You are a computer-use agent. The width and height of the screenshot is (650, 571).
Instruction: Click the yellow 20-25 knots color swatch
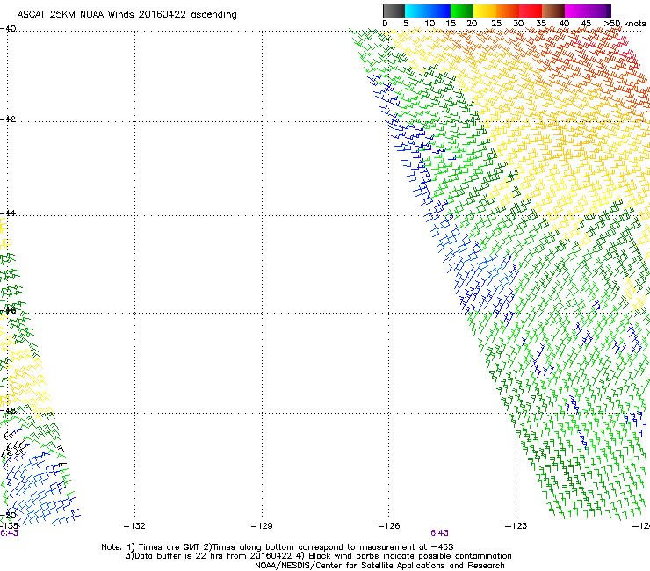(485, 11)
